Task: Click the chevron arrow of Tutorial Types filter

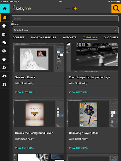Action: [x=116, y=30]
